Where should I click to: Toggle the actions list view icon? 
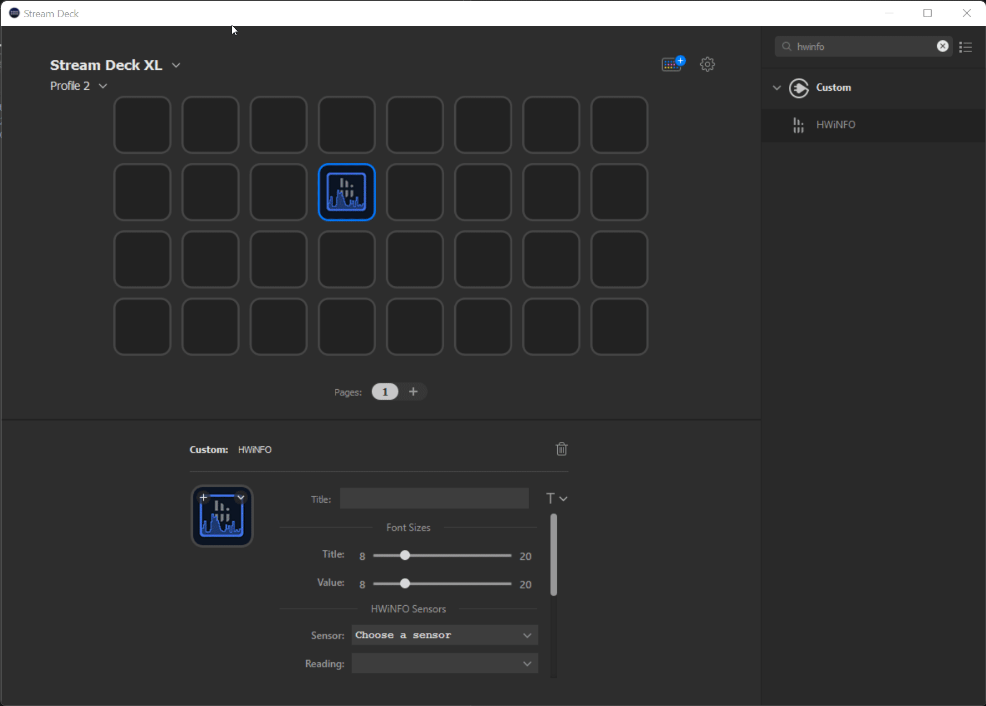tap(966, 47)
